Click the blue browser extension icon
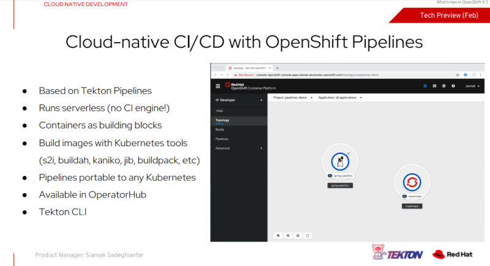The height and width of the screenshot is (266, 490). pyautogui.click(x=466, y=75)
